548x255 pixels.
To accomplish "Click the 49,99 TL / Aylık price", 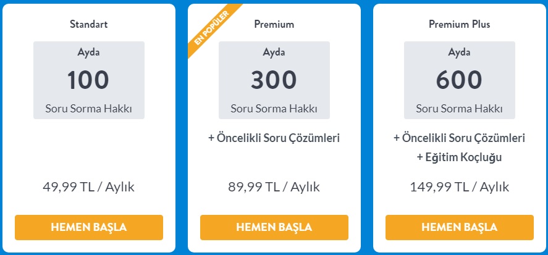I will [x=89, y=187].
